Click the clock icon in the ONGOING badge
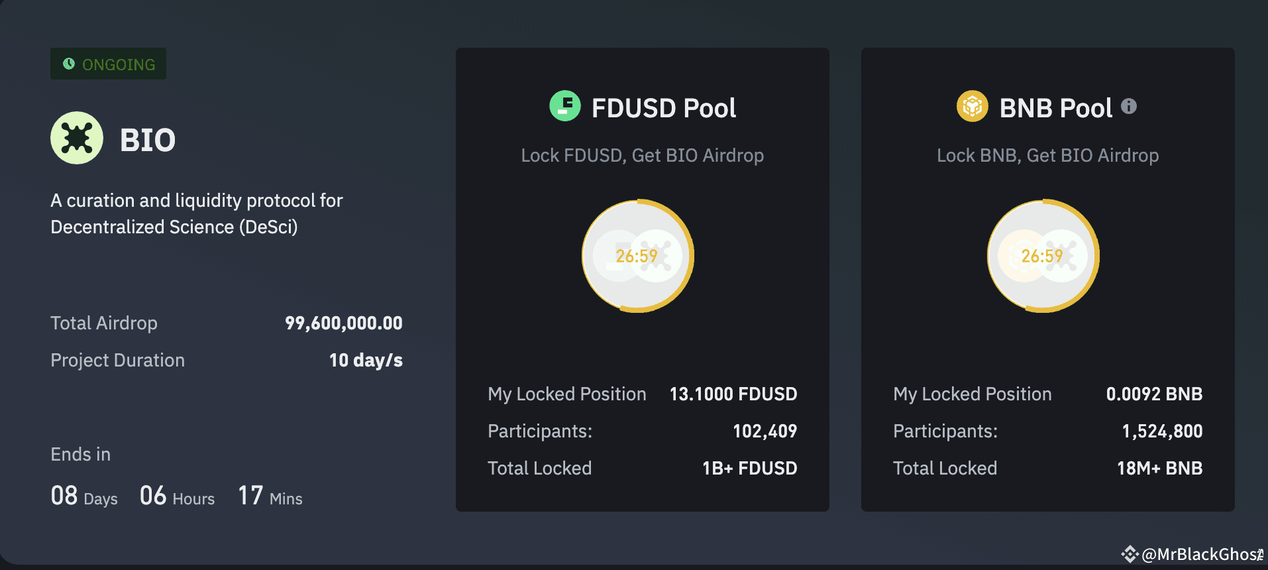Viewport: 1268px width, 570px height. [69, 64]
